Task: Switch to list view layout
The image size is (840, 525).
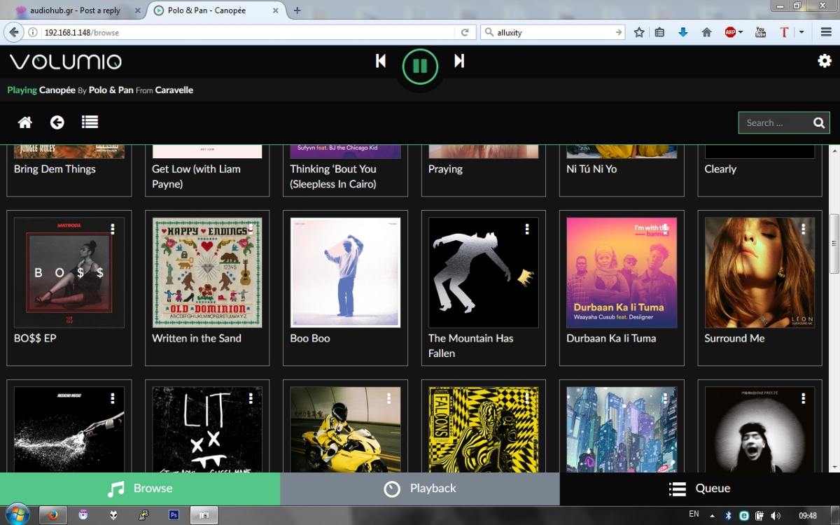Action: point(90,122)
